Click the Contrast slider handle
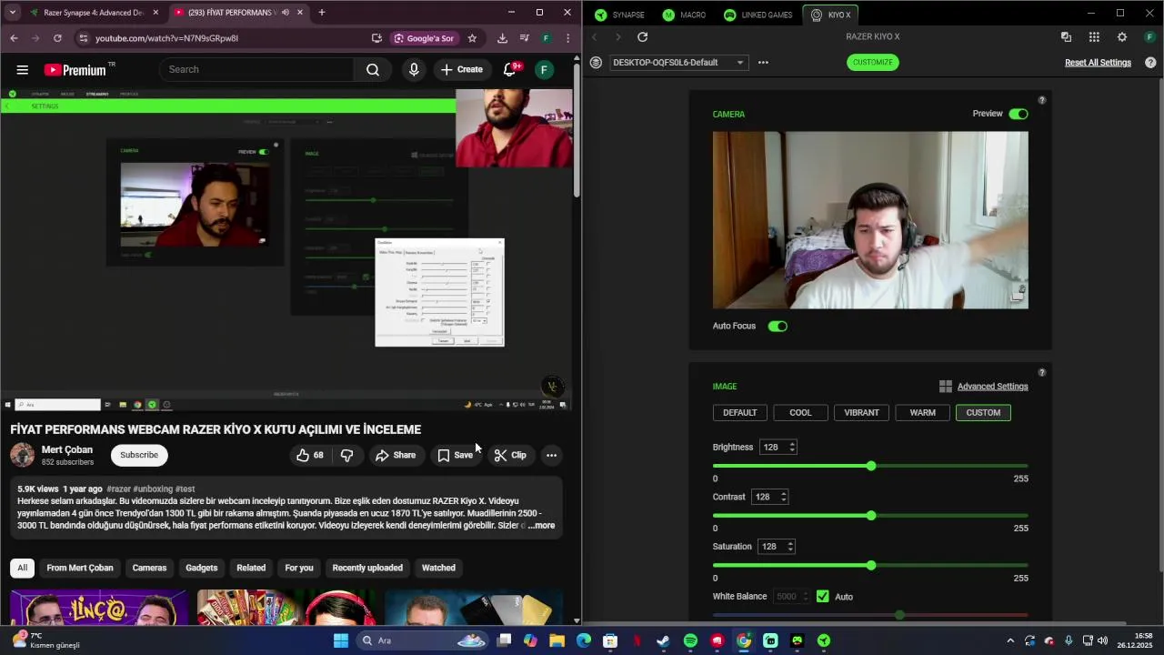This screenshot has width=1164, height=655. (871, 516)
